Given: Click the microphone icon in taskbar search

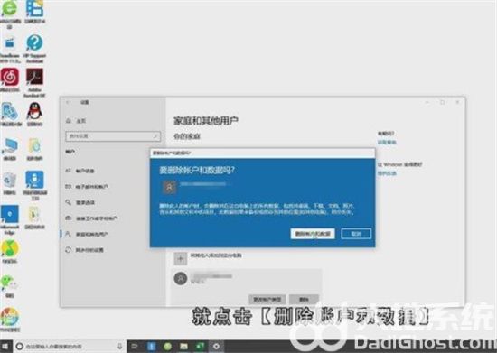Looking at the screenshot, I should pos(120,347).
